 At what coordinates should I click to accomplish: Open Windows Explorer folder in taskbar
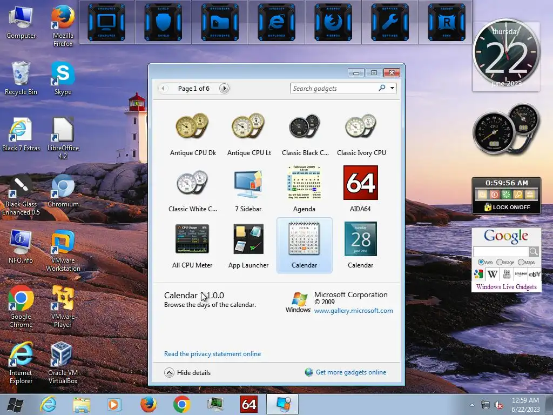82,404
